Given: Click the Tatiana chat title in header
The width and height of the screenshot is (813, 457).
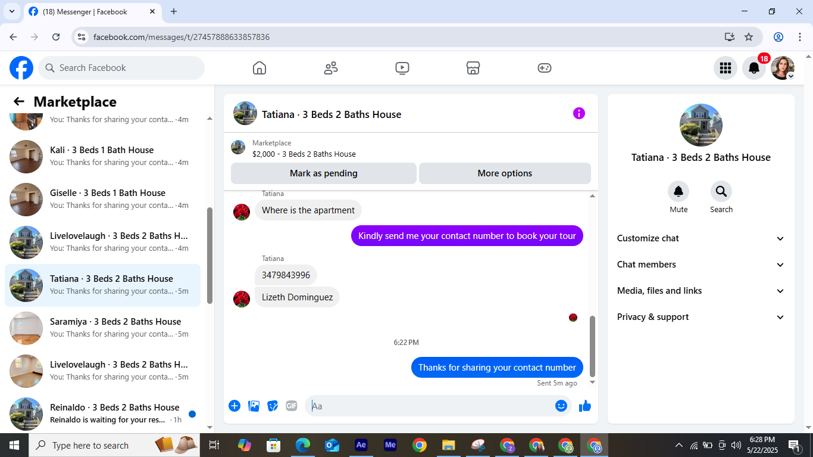Looking at the screenshot, I should click(332, 114).
